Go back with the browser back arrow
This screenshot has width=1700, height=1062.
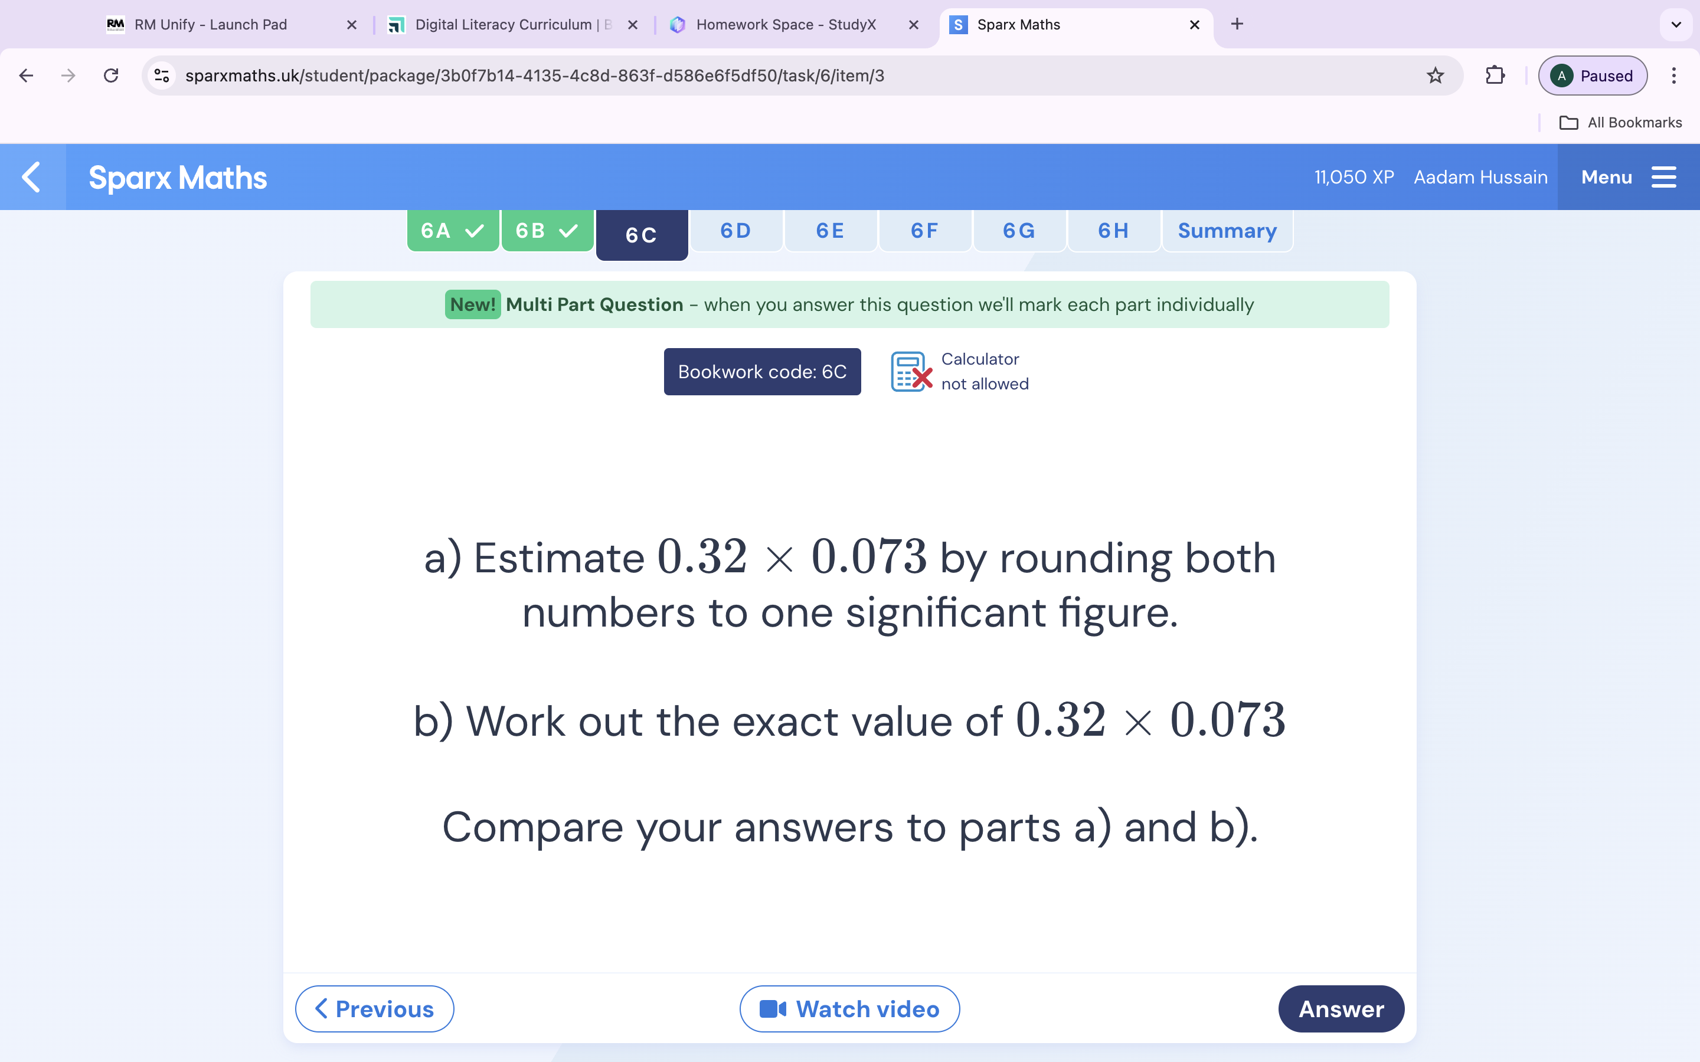(x=26, y=75)
